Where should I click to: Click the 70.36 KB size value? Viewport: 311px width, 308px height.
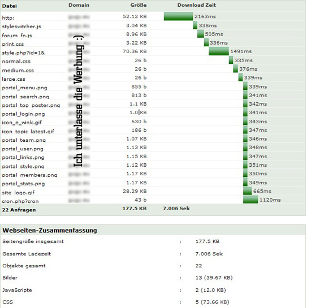point(135,51)
